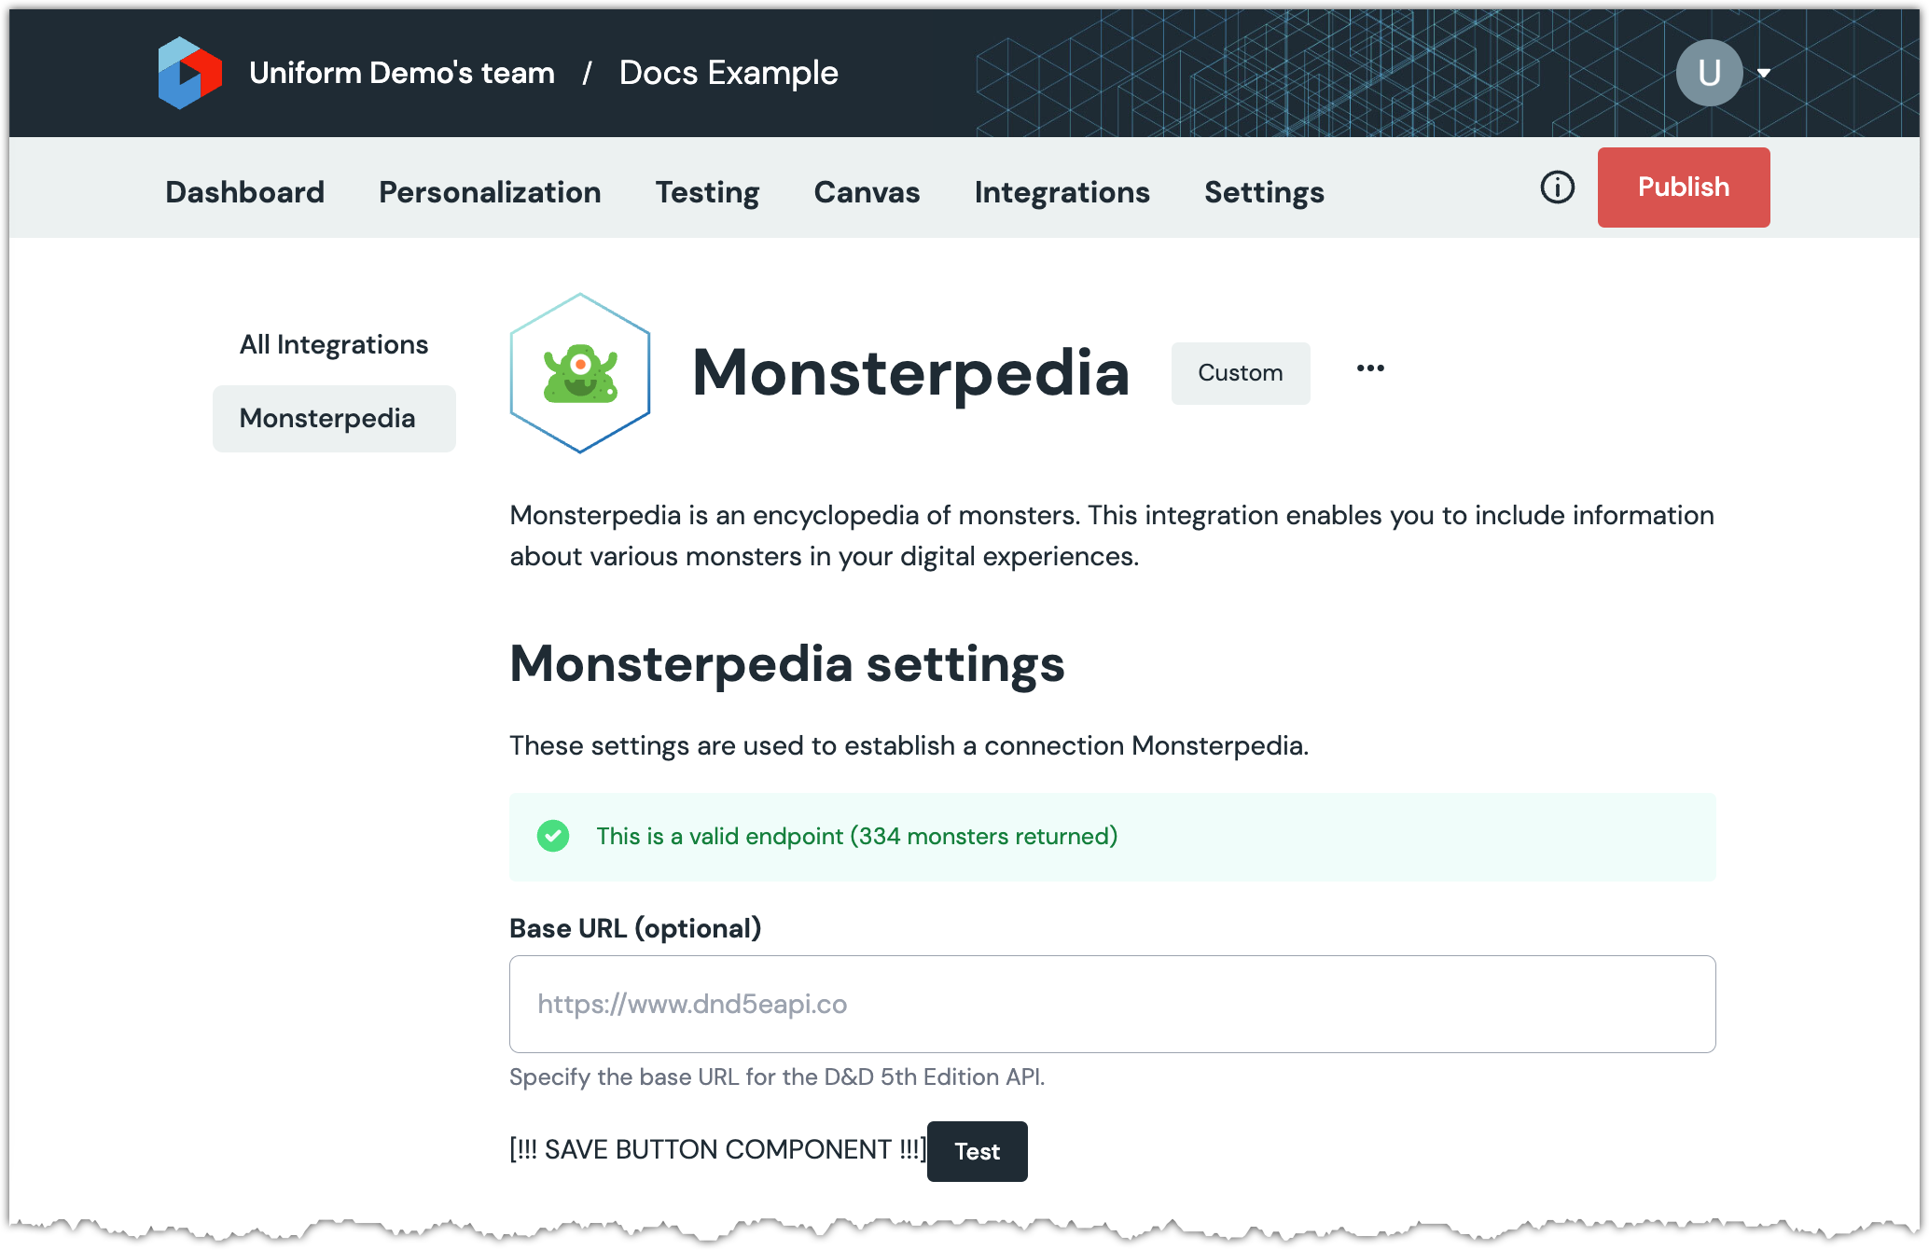1929x1250 pixels.
Task: Open the Settings tab
Action: coord(1264,192)
